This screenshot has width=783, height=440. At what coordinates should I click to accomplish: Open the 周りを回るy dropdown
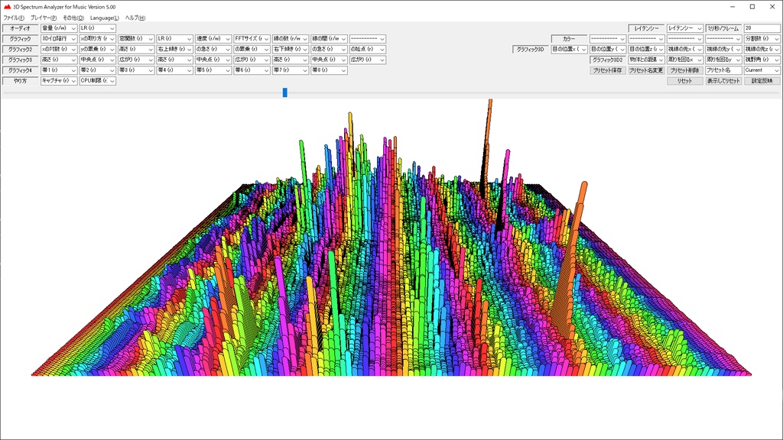point(723,60)
